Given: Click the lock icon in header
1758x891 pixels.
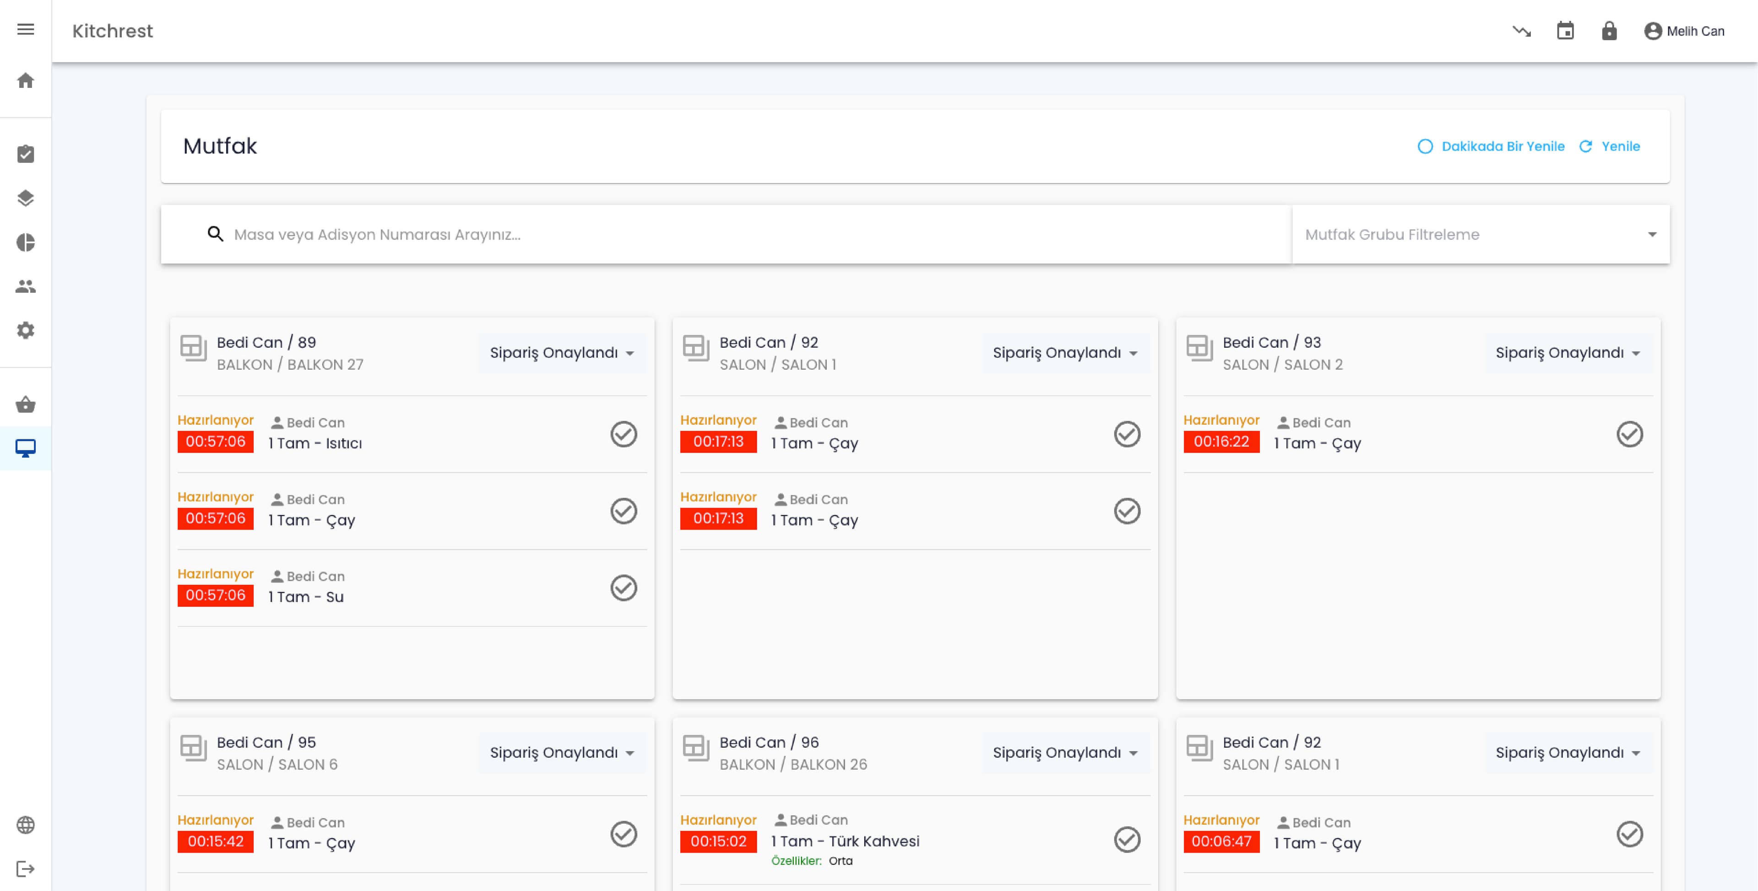Looking at the screenshot, I should coord(1609,31).
